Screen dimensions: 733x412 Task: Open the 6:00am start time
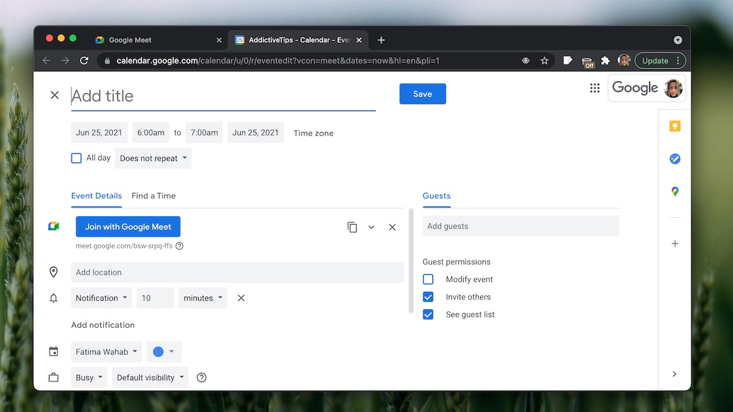[x=151, y=132]
